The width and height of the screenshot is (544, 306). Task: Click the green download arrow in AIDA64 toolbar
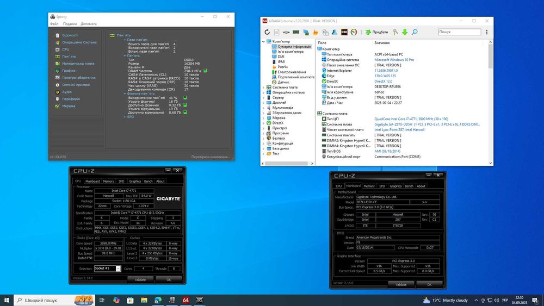(405, 32)
